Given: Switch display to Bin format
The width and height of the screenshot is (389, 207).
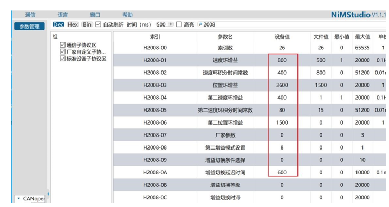Looking at the screenshot, I should tap(87, 24).
